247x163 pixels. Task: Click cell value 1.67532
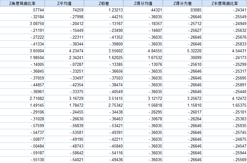click(155, 58)
